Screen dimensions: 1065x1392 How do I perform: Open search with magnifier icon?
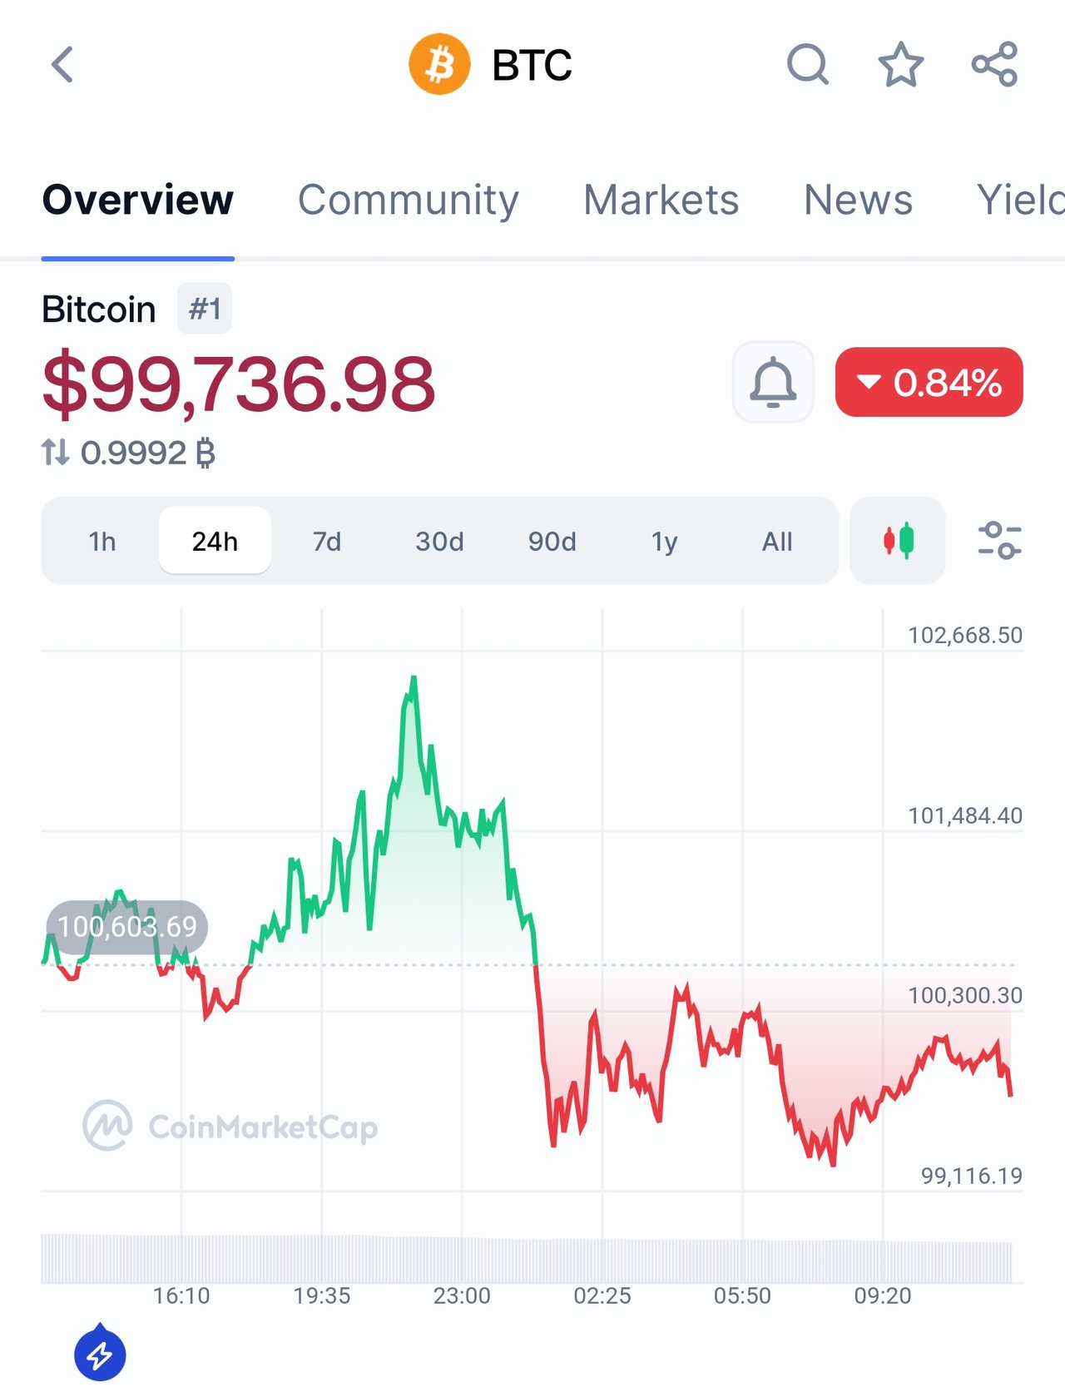(807, 64)
